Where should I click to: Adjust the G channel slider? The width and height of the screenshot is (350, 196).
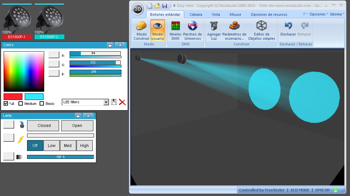[x=95, y=62]
